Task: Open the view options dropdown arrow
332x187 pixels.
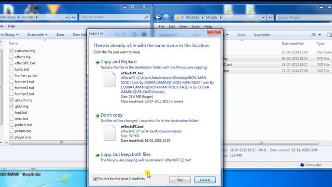Action: pyautogui.click(x=320, y=35)
